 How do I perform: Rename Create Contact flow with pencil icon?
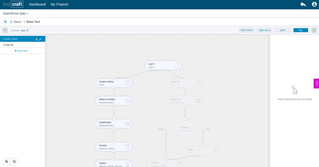click(40, 39)
